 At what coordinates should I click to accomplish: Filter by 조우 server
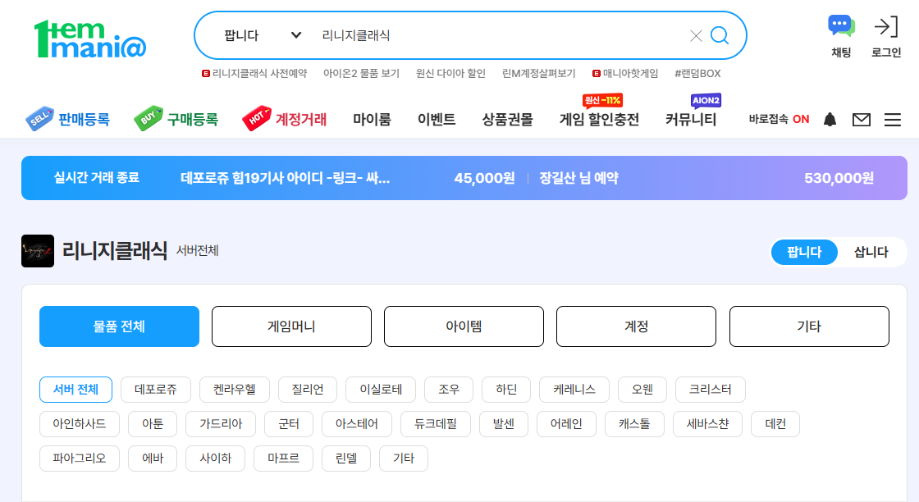[449, 390]
